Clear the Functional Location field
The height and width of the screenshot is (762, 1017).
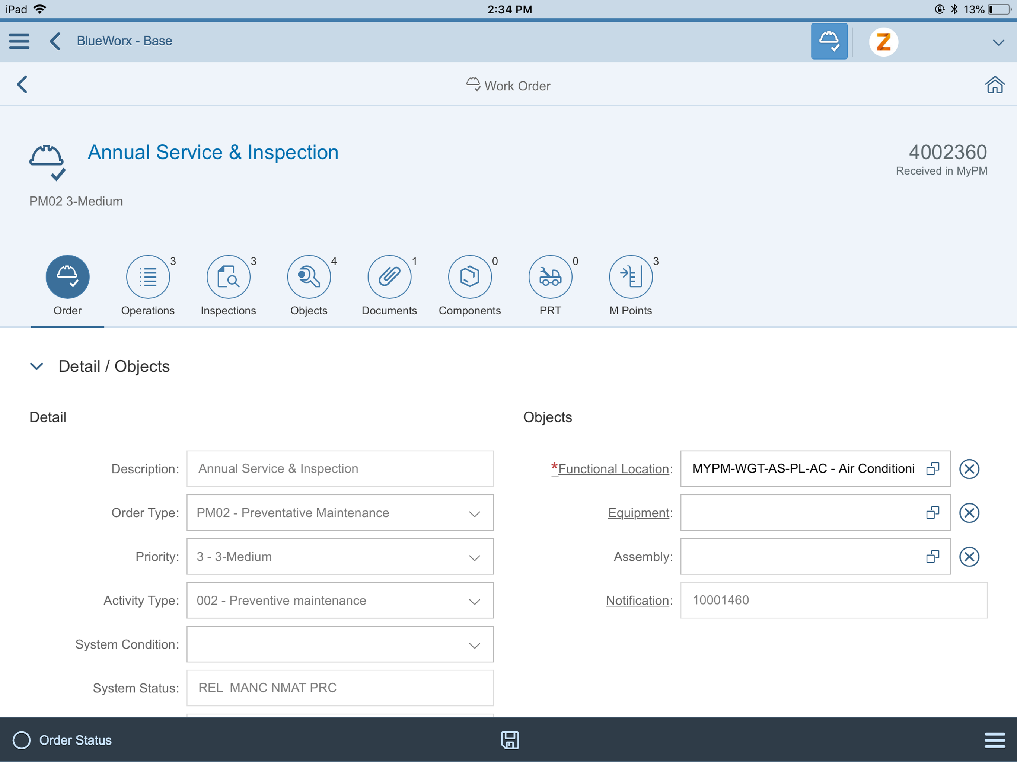pyautogui.click(x=969, y=469)
